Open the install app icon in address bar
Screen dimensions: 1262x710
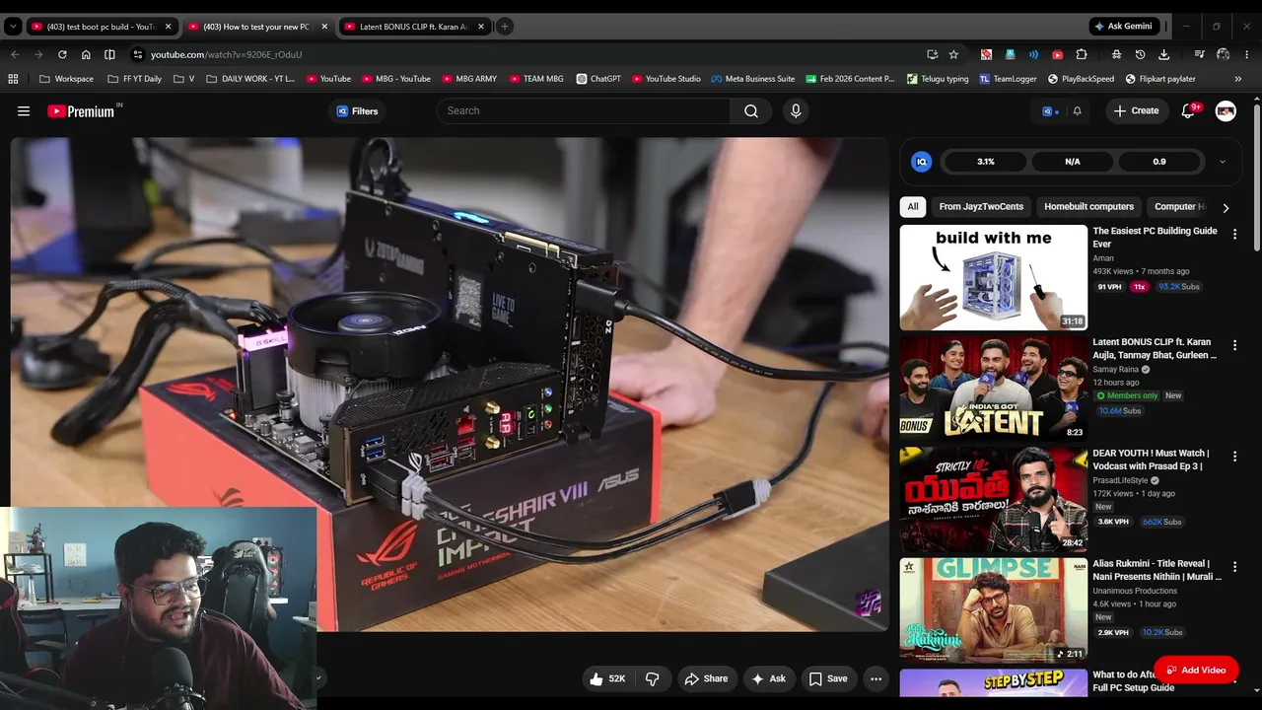(932, 54)
